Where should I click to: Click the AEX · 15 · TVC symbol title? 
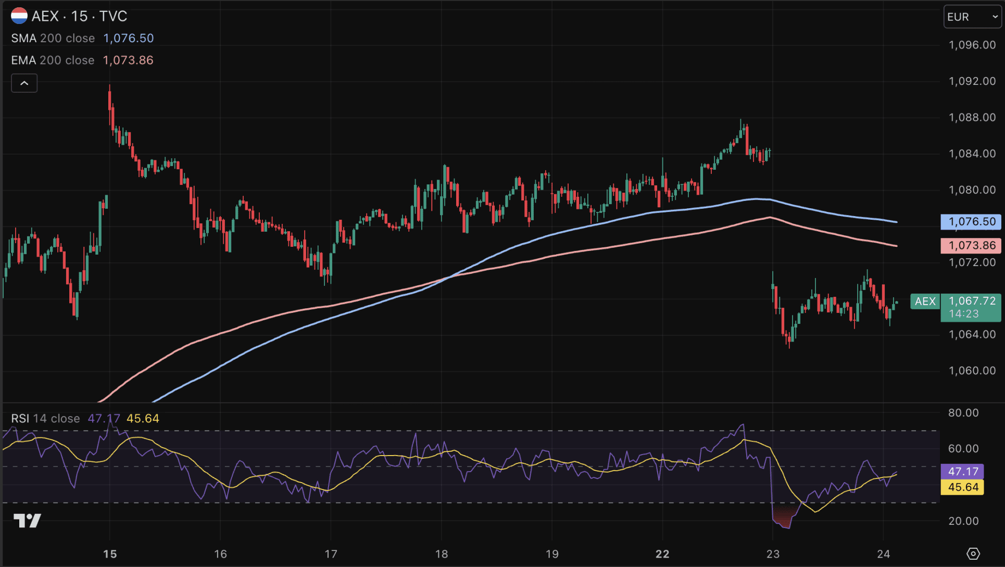click(79, 16)
